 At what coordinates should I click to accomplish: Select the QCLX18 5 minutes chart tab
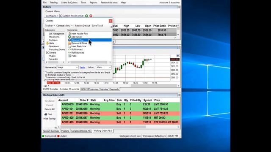pyautogui.click(x=100, y=89)
